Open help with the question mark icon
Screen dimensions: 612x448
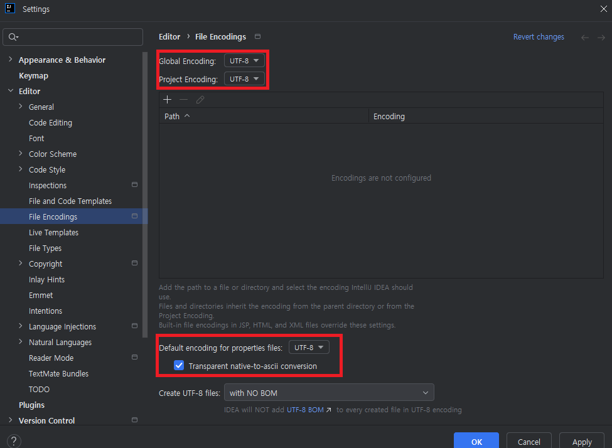pyautogui.click(x=14, y=441)
